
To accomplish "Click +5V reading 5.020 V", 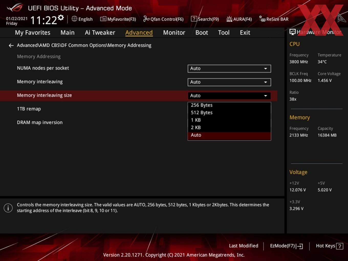I will tap(325, 190).
